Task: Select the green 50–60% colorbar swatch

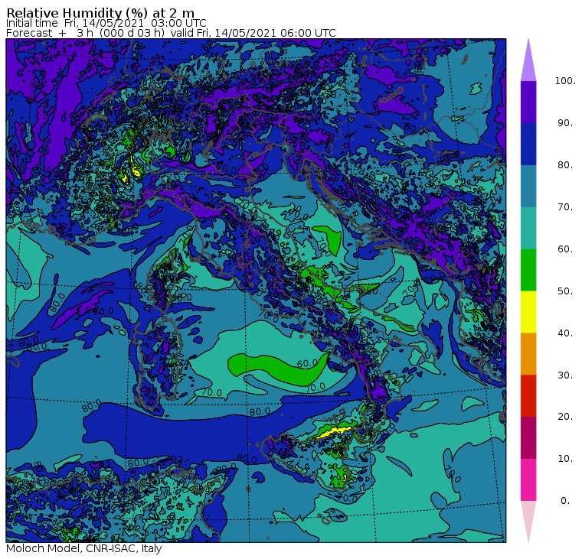Action: click(528, 270)
